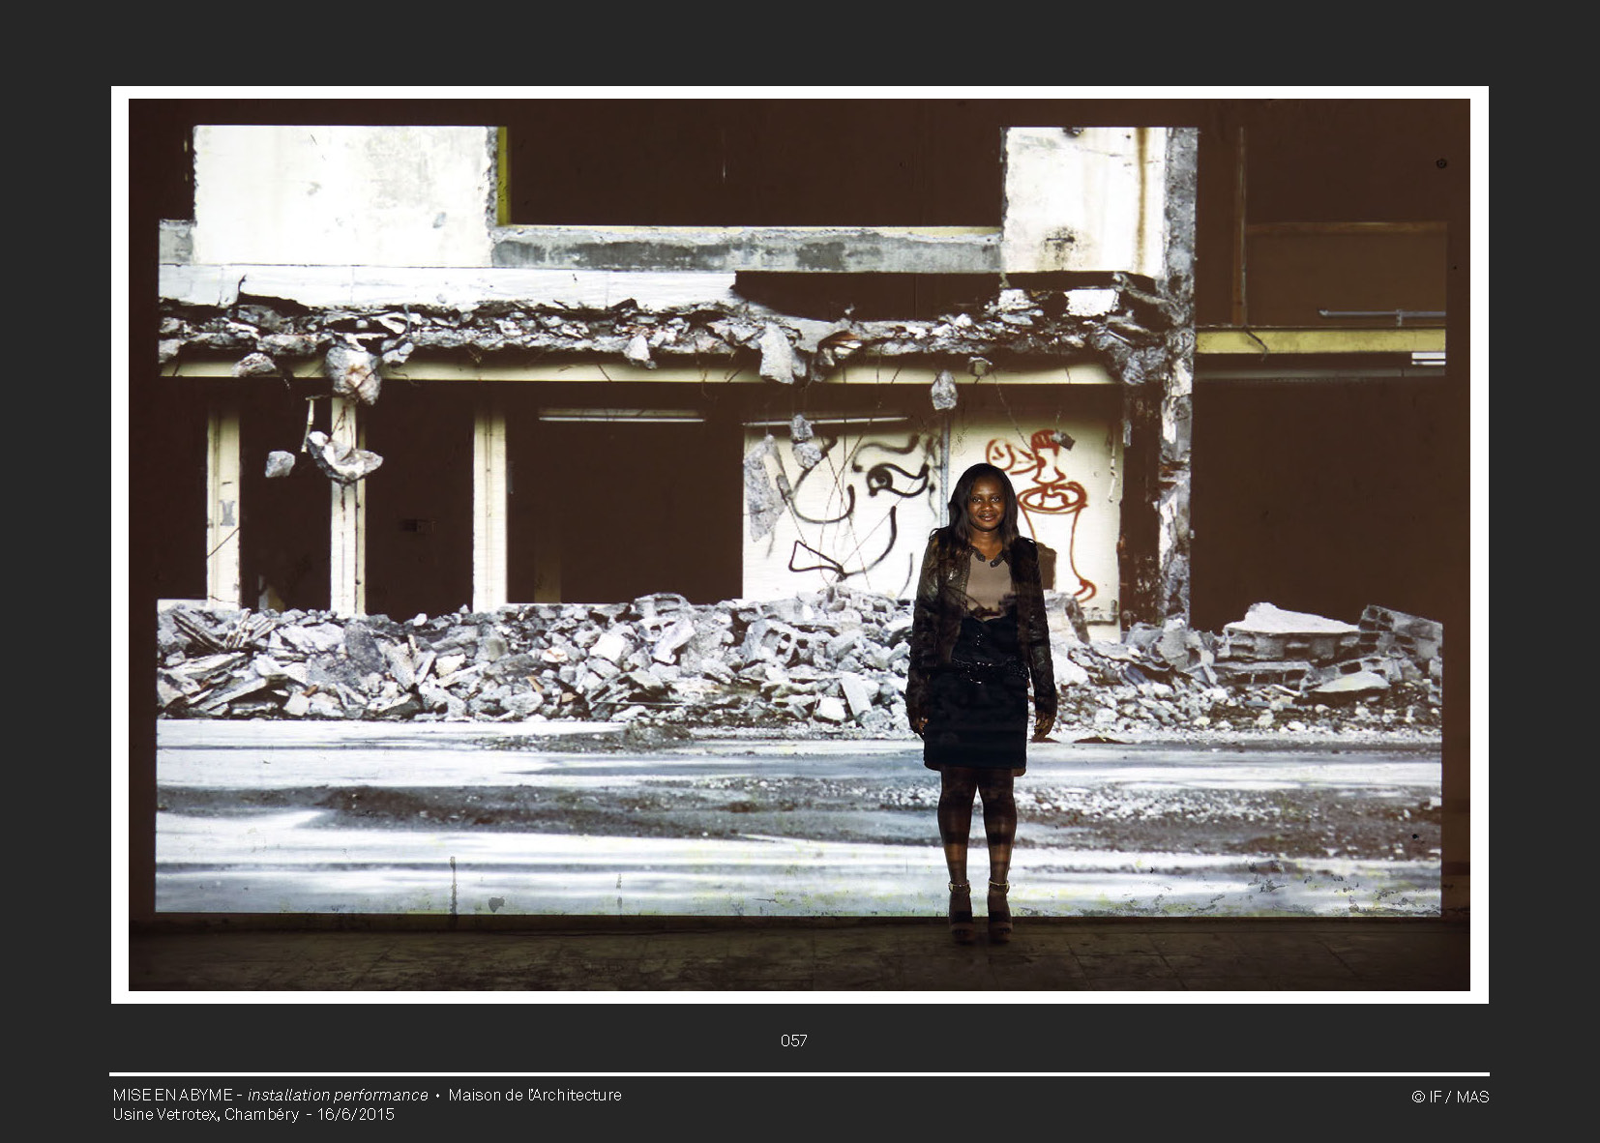Select the Usine Vetrotex, Chambéry text
The height and width of the screenshot is (1143, 1600).
(x=205, y=1114)
